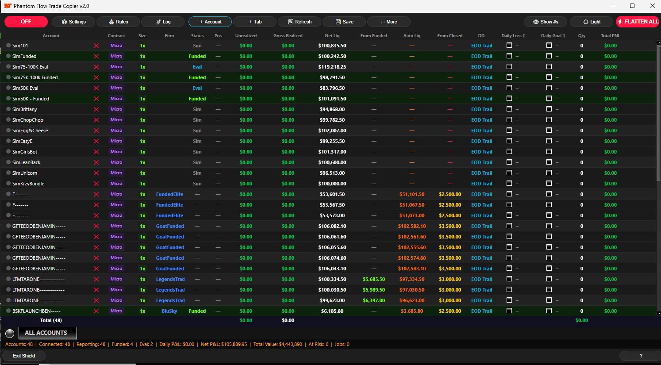The image size is (661, 365).
Task: Click red X on row with $53,601.50
Action: tap(96, 194)
